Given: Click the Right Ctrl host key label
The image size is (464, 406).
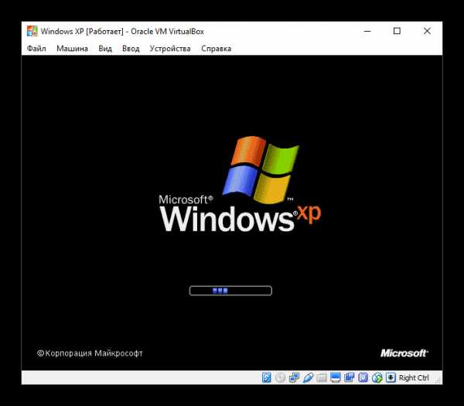Looking at the screenshot, I should tap(413, 377).
